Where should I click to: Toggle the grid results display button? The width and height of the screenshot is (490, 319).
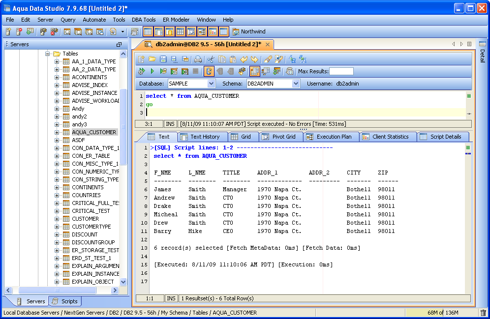coord(254,71)
